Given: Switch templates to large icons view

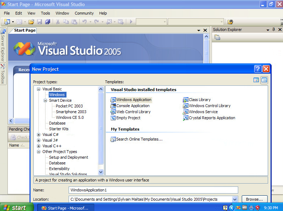Looking at the screenshot, I should pos(256,80).
